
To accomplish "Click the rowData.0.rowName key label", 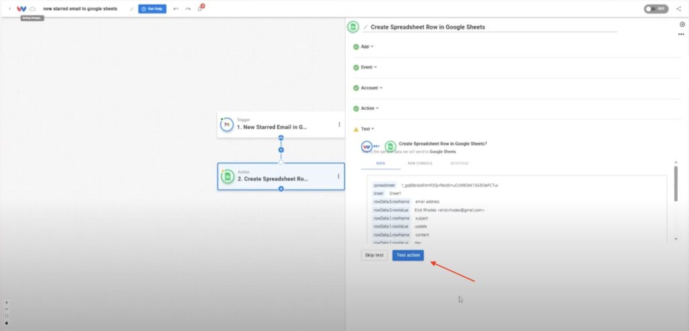I will (x=391, y=202).
